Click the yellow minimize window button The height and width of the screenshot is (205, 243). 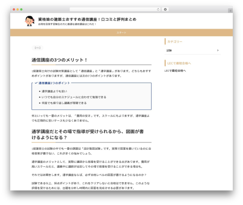point(17,9)
